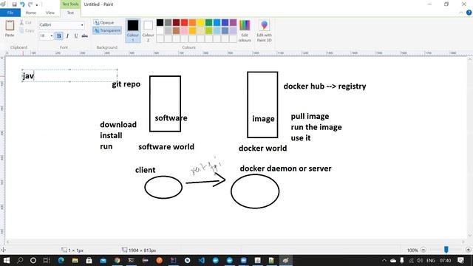Image resolution: width=473 pixels, height=266 pixels.
Task: Select Transparent background option
Action: pyautogui.click(x=107, y=30)
